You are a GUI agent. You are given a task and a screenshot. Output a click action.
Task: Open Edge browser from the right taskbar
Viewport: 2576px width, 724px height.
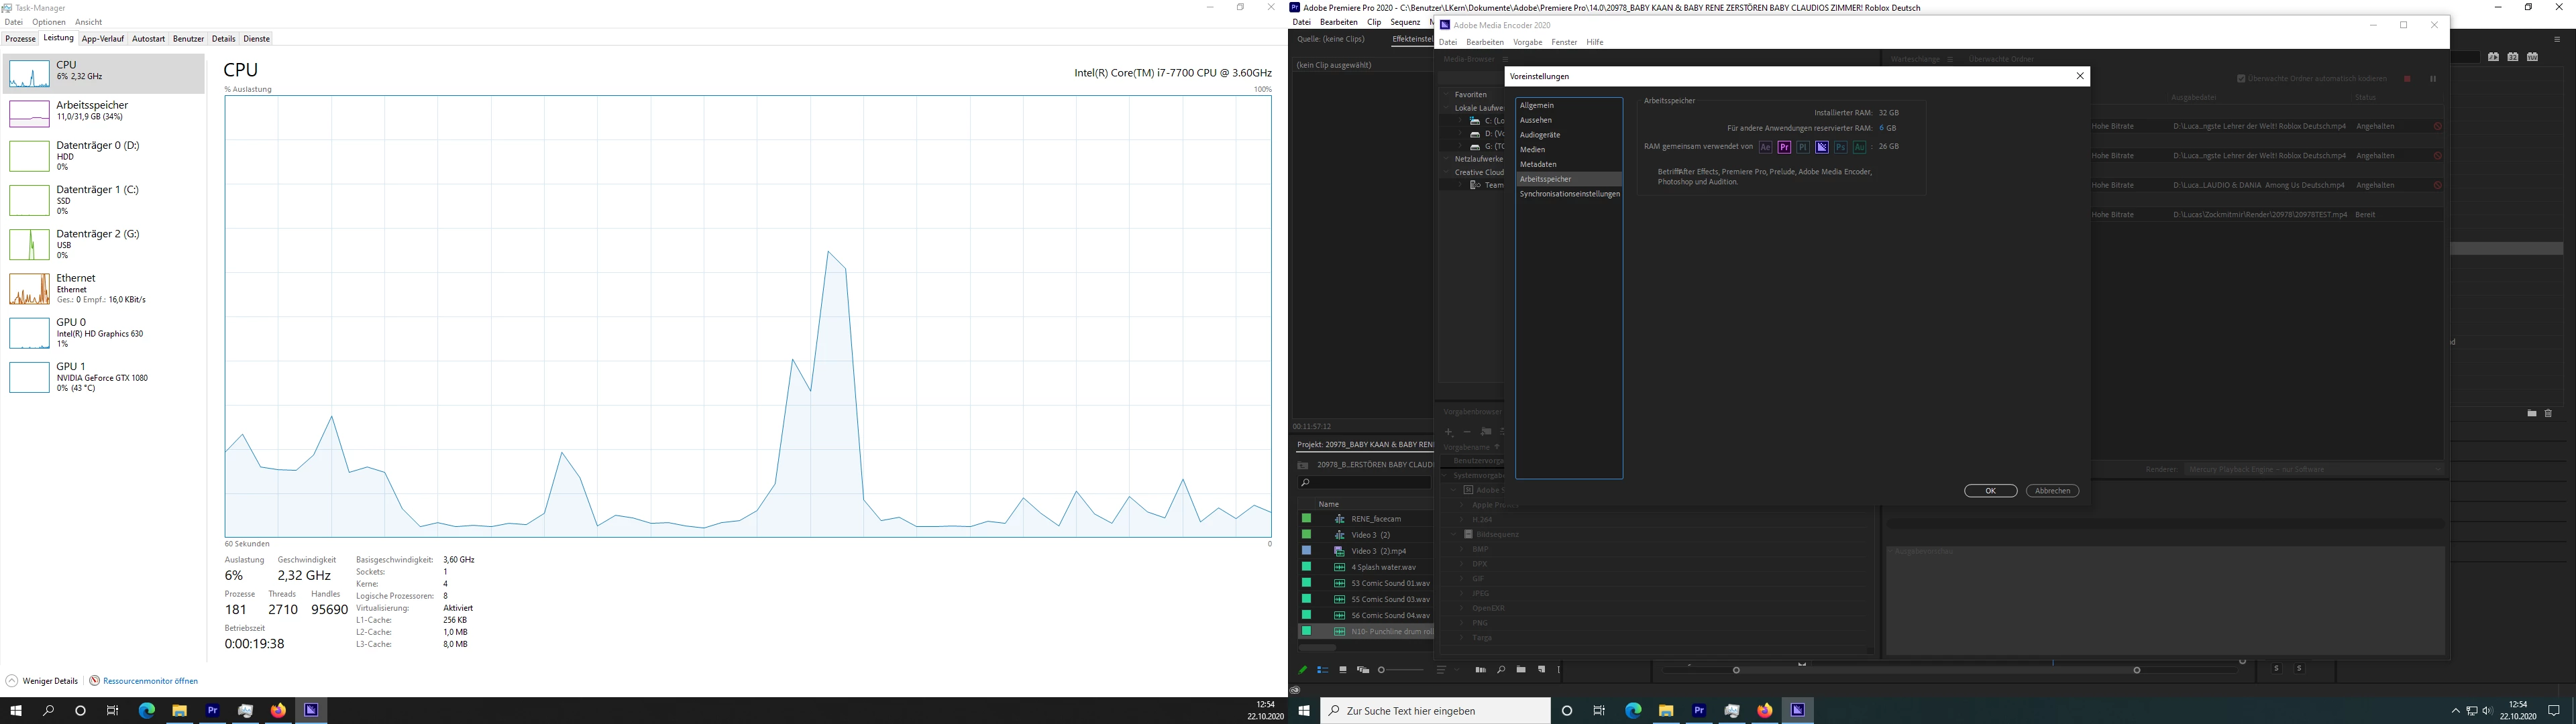click(x=1633, y=710)
